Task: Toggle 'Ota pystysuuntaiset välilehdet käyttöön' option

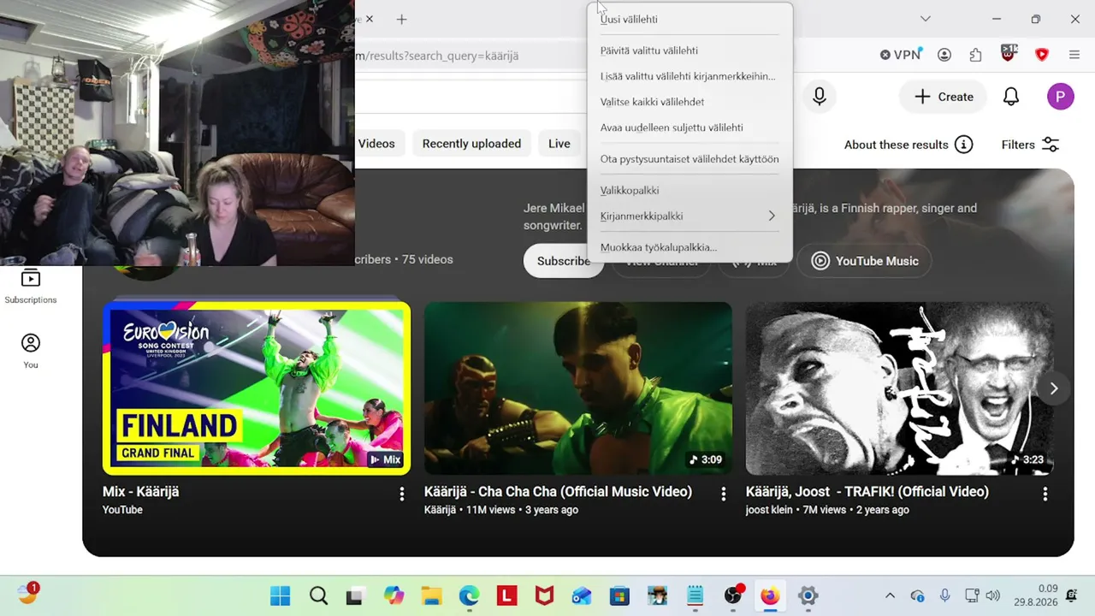Action: tap(690, 159)
